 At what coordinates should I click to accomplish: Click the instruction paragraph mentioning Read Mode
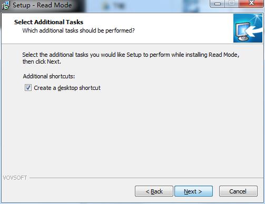point(131,58)
